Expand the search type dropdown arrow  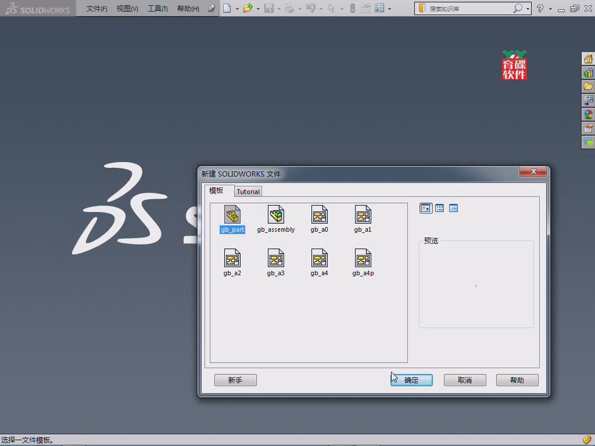(x=528, y=9)
